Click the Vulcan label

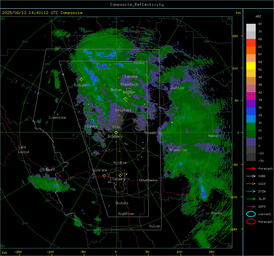pos(155,226)
